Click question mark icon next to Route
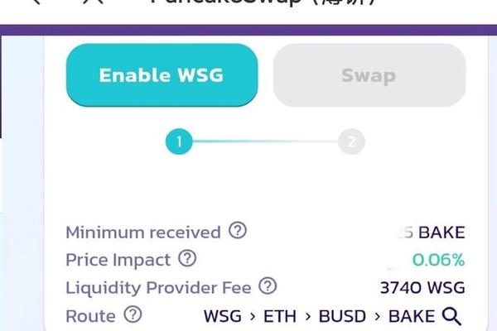The width and height of the screenshot is (497, 331). (133, 314)
